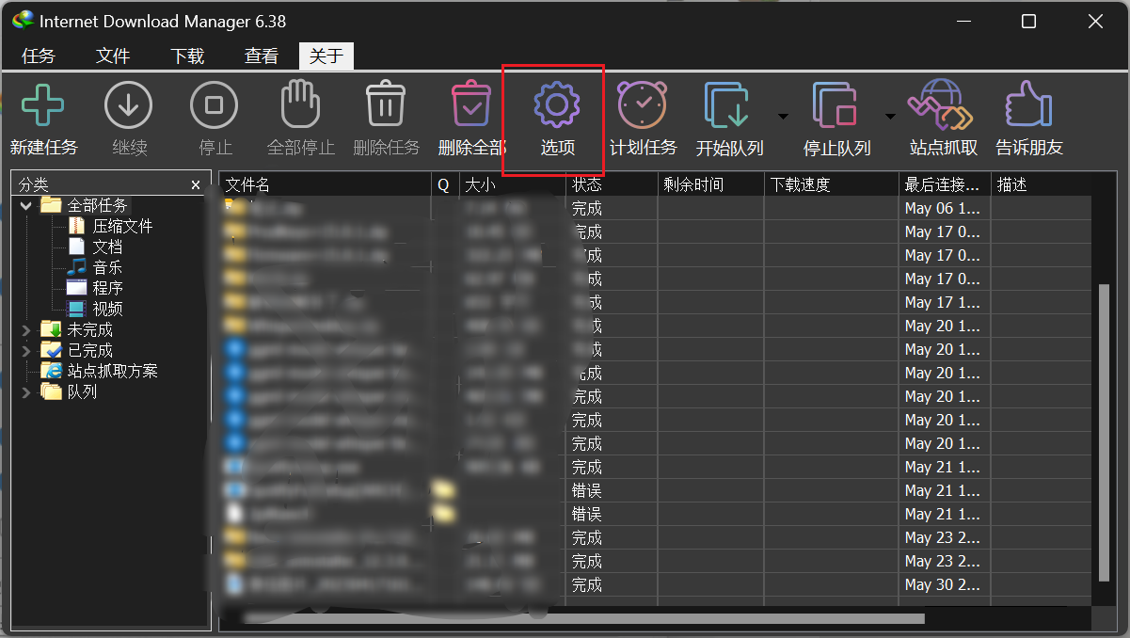Open the 站点抓取 grabber icon

(941, 105)
